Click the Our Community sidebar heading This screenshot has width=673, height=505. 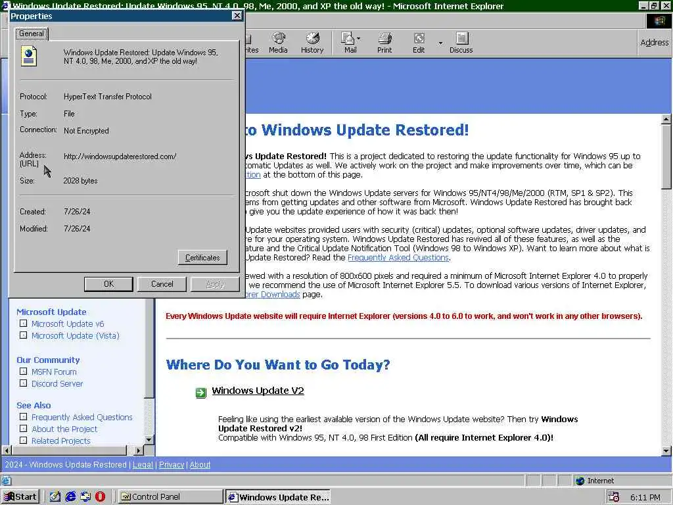coord(47,360)
